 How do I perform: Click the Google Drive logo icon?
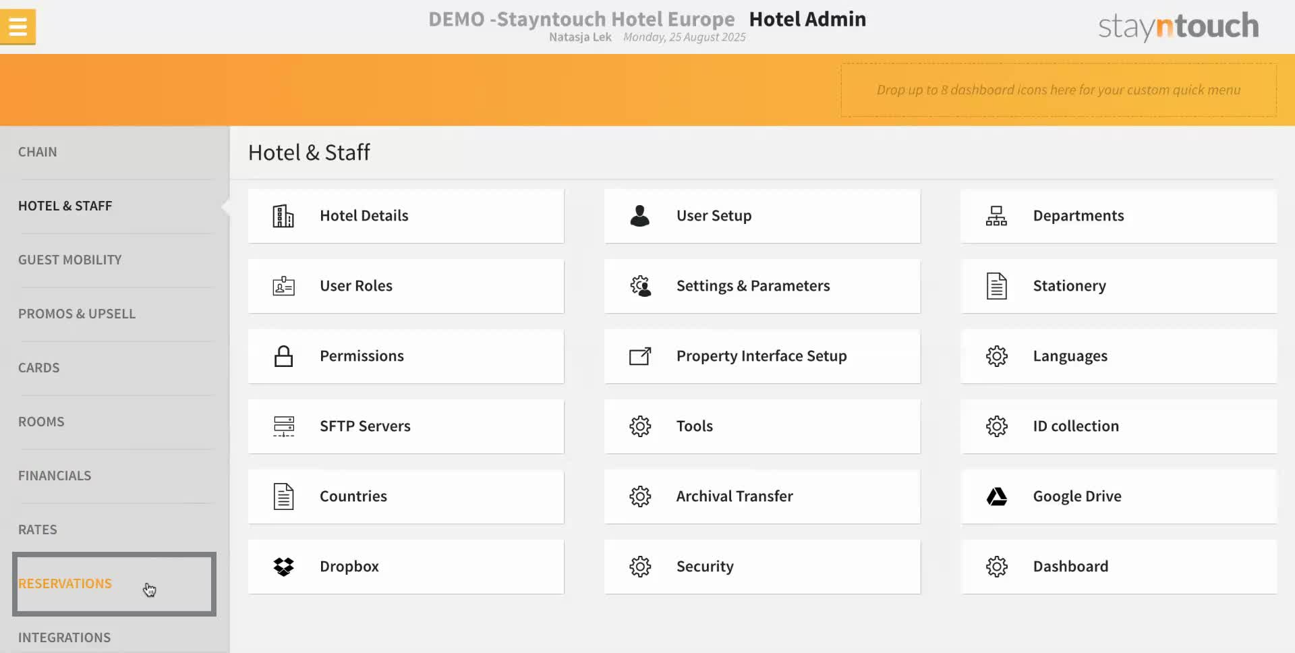pyautogui.click(x=996, y=496)
